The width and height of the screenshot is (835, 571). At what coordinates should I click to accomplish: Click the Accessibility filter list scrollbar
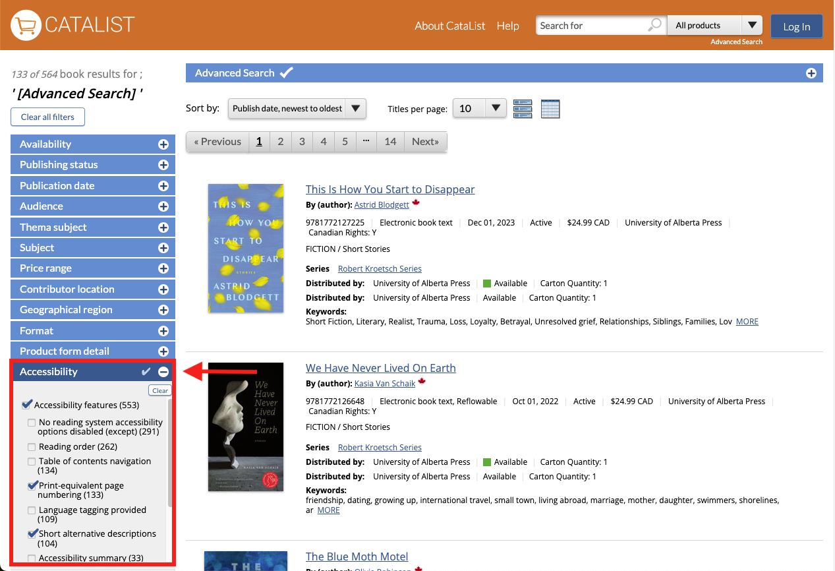pos(170,453)
